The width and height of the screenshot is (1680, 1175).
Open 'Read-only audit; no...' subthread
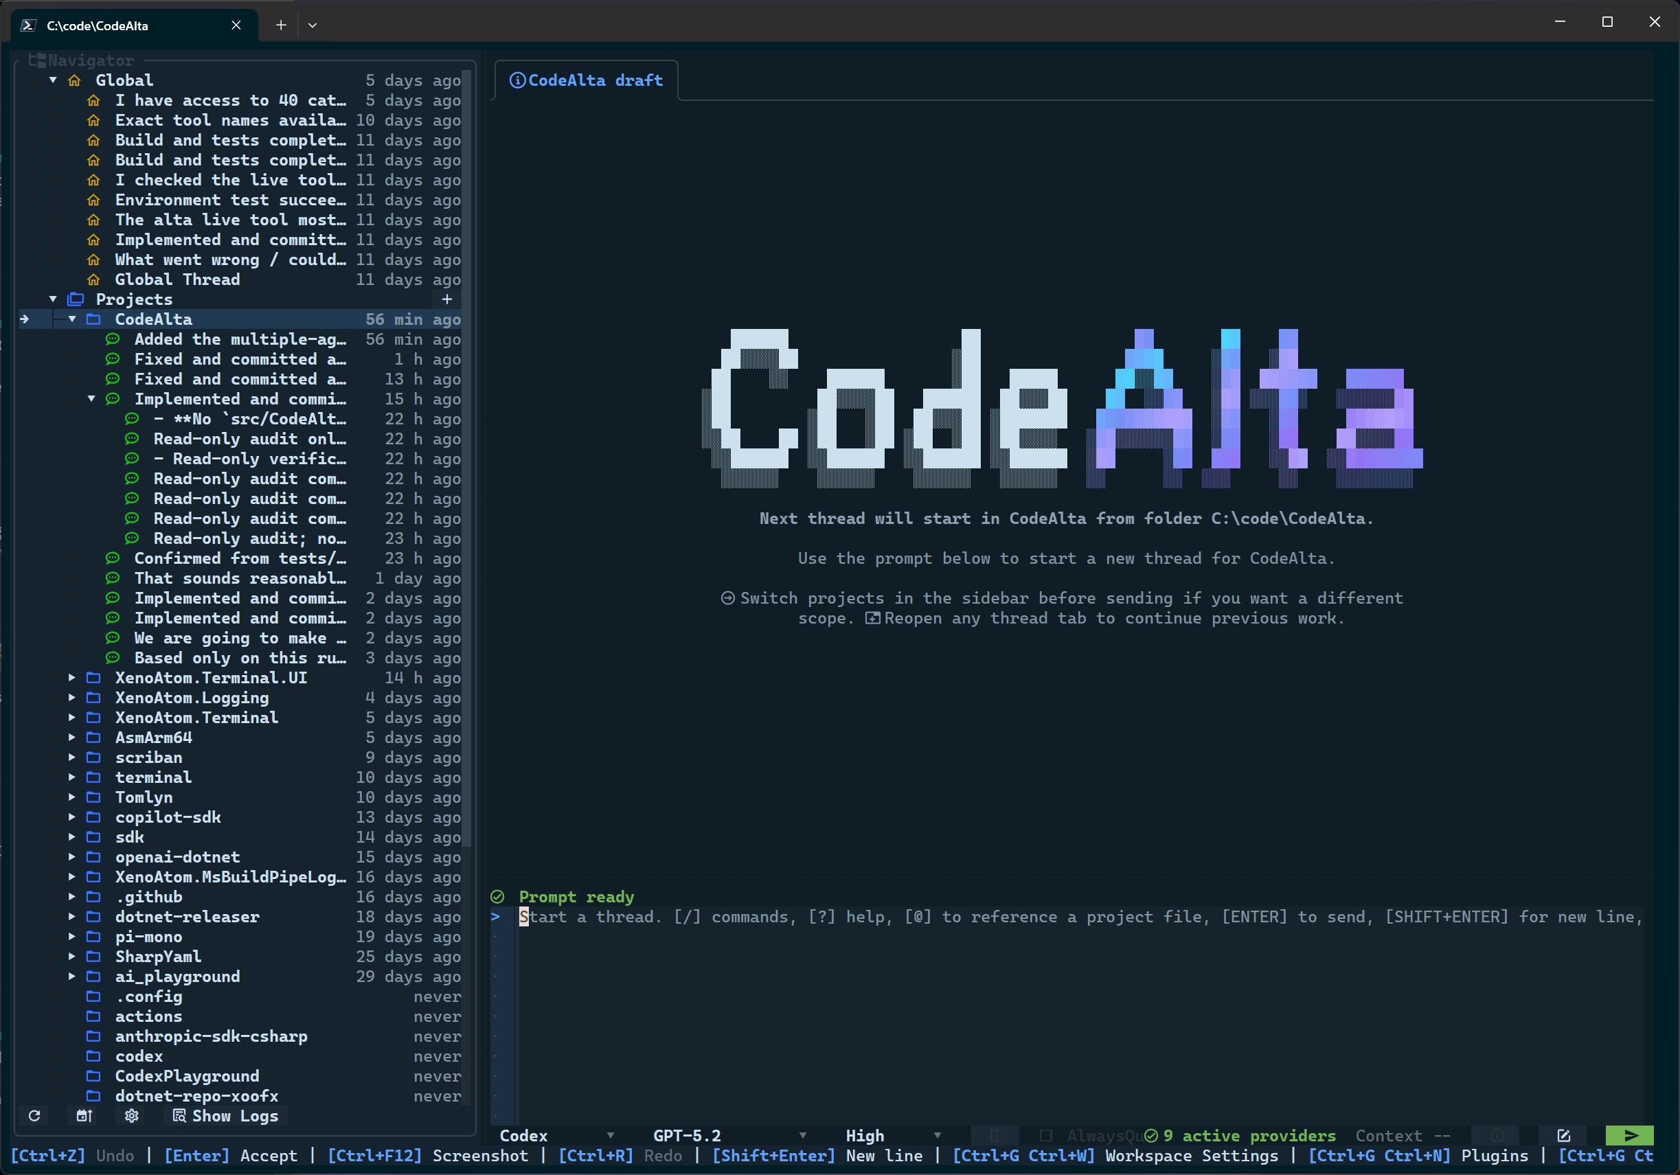[x=249, y=538]
